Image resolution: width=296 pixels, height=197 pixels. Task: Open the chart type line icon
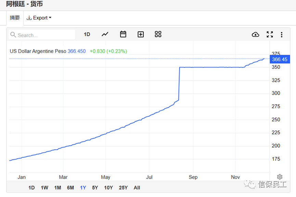[x=105, y=34]
